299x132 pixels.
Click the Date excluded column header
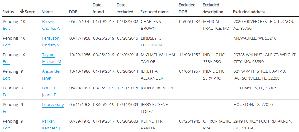[x=125, y=8]
